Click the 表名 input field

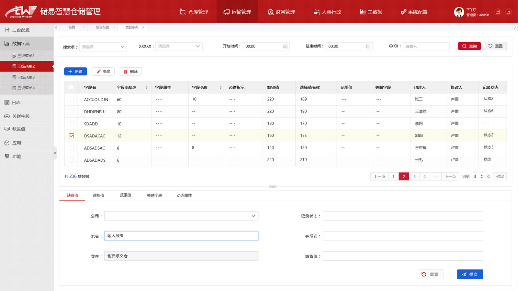pyautogui.click(x=181, y=236)
